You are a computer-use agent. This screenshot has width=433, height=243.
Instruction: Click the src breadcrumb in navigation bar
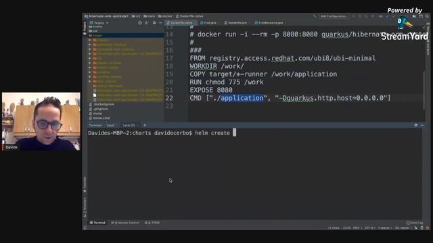tap(136, 16)
